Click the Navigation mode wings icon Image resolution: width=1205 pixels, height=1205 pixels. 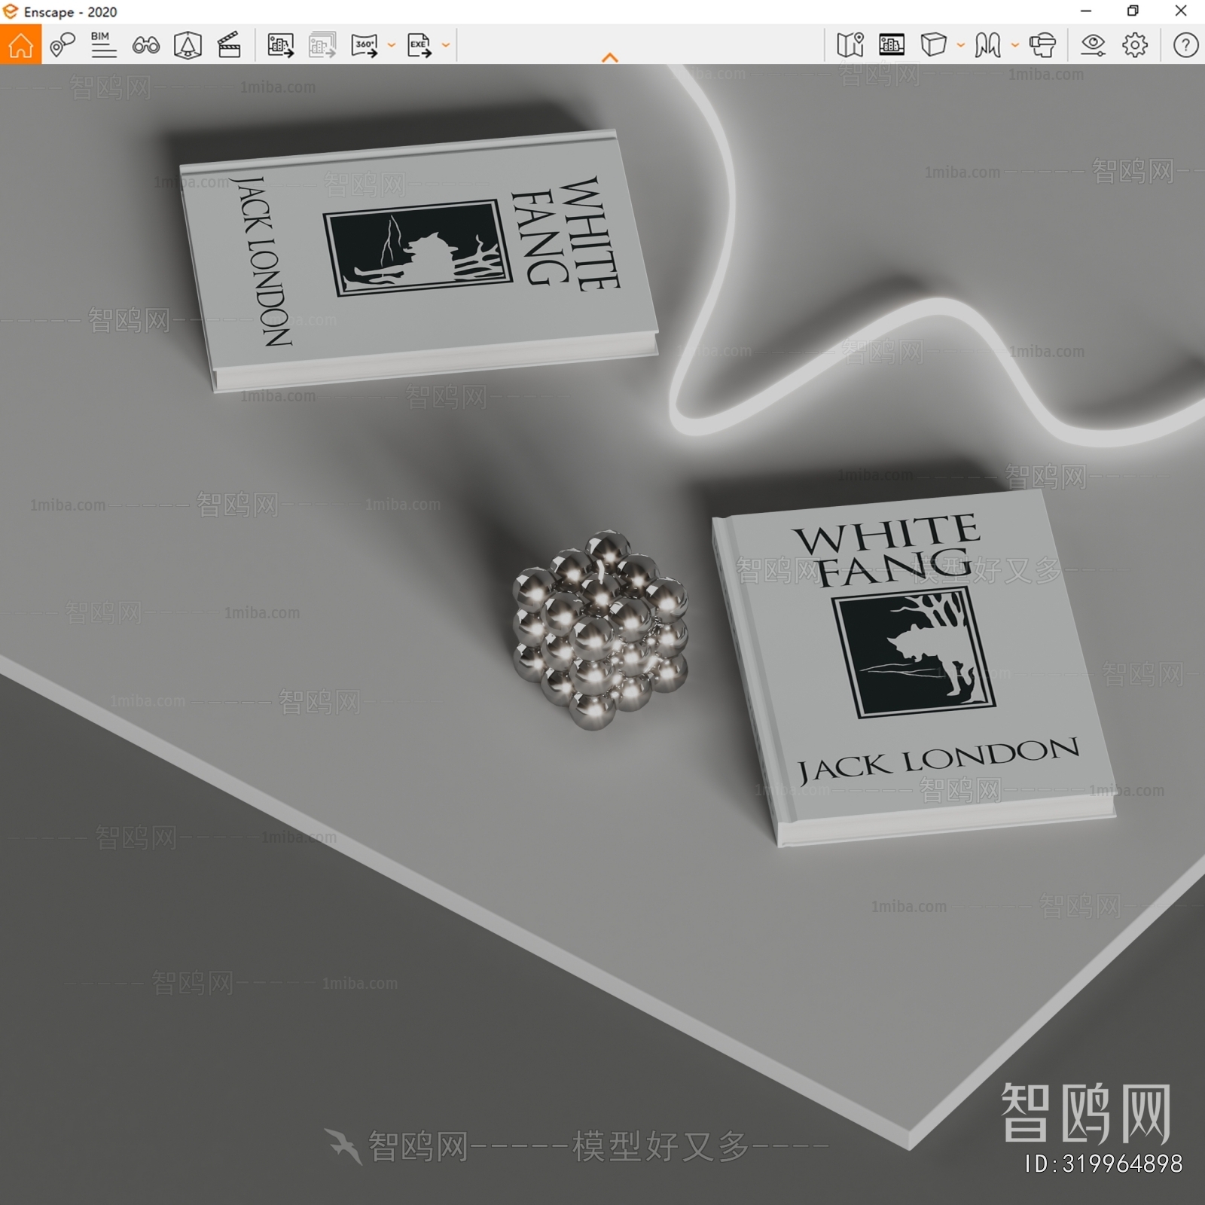coord(987,45)
